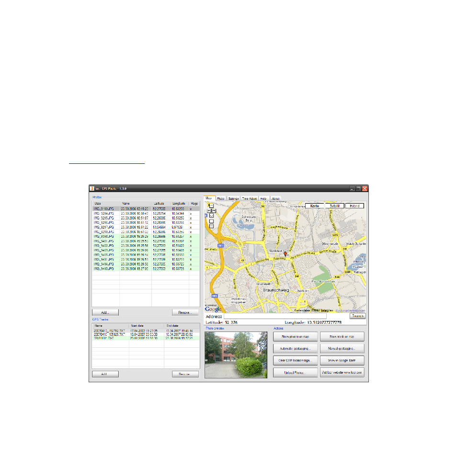This screenshot has height=457, width=457.
Task: Switch map to Hybrid view
Action: (354, 206)
